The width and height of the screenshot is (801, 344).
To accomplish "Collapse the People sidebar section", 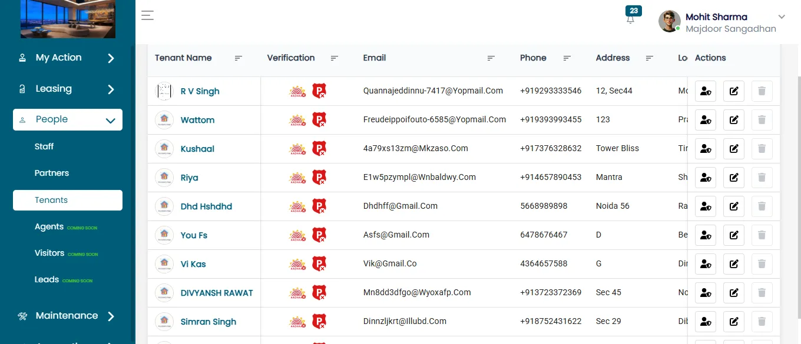I will [68, 119].
